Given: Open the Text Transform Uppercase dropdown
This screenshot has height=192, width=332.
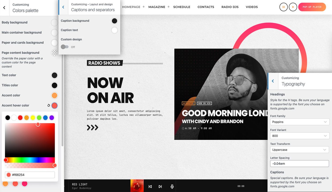Looking at the screenshot, I should (x=299, y=150).
